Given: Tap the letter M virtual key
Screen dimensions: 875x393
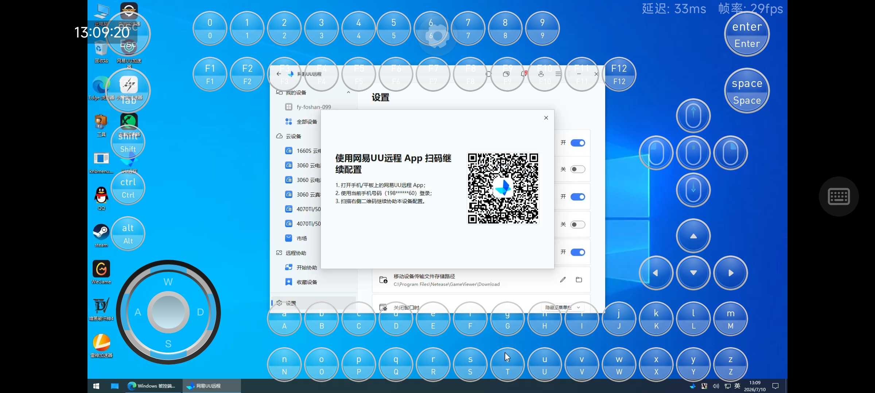Looking at the screenshot, I should [731, 319].
